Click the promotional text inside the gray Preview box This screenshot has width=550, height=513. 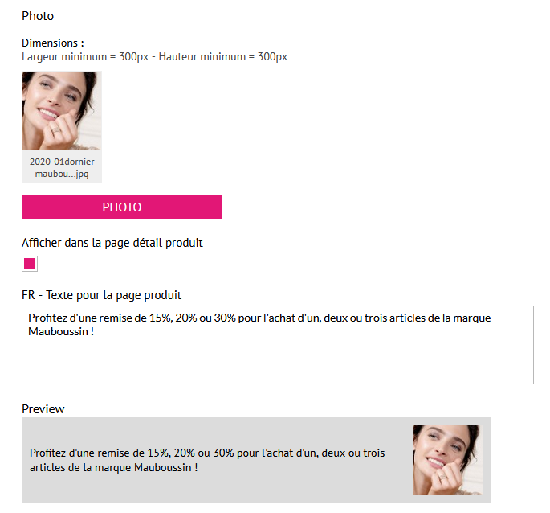207,460
